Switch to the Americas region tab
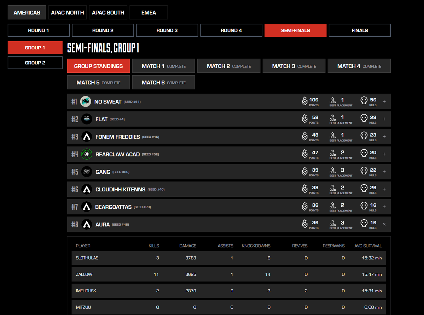Screen dimensions: 424x315 [27, 12]
